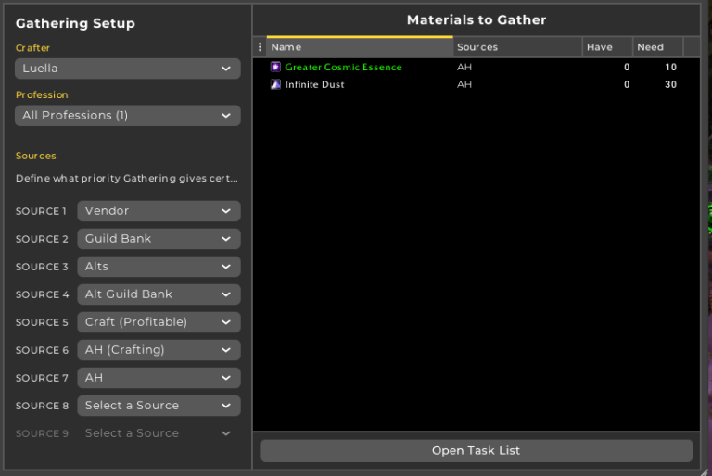Click the yellow Sources section label
Screen dimensions: 712x476
(x=36, y=156)
